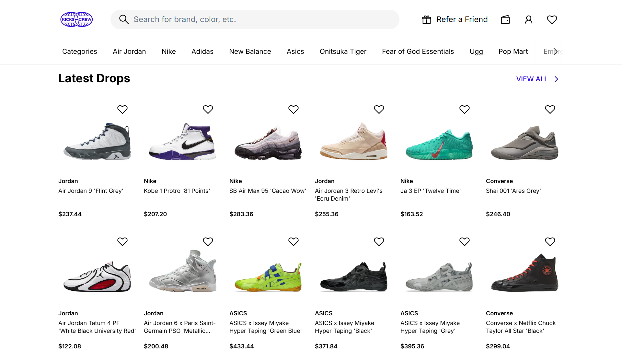Favorite the Kobe 1 Protro '81 Points'
Image resolution: width=622 pixels, height=350 pixels.
click(x=208, y=109)
